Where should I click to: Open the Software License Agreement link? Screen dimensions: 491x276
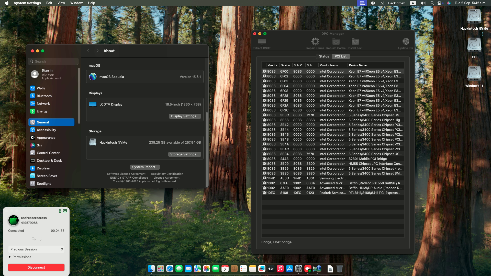coord(126,174)
